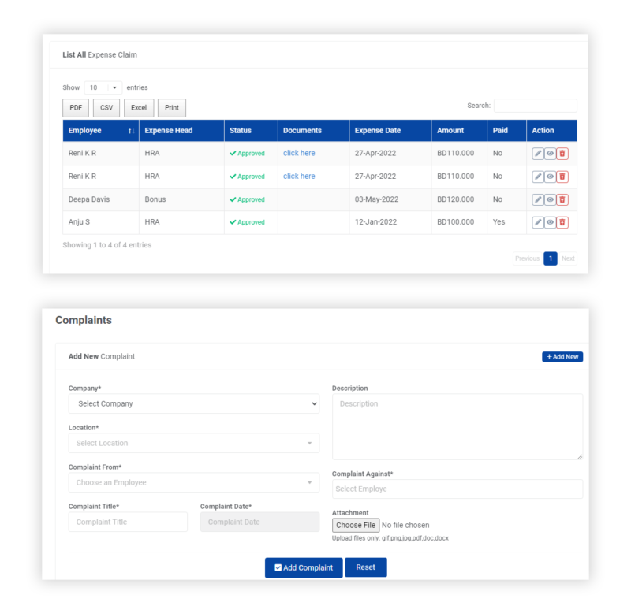Open the Select Company dropdown
This screenshot has width=631, height=606.
tap(194, 403)
